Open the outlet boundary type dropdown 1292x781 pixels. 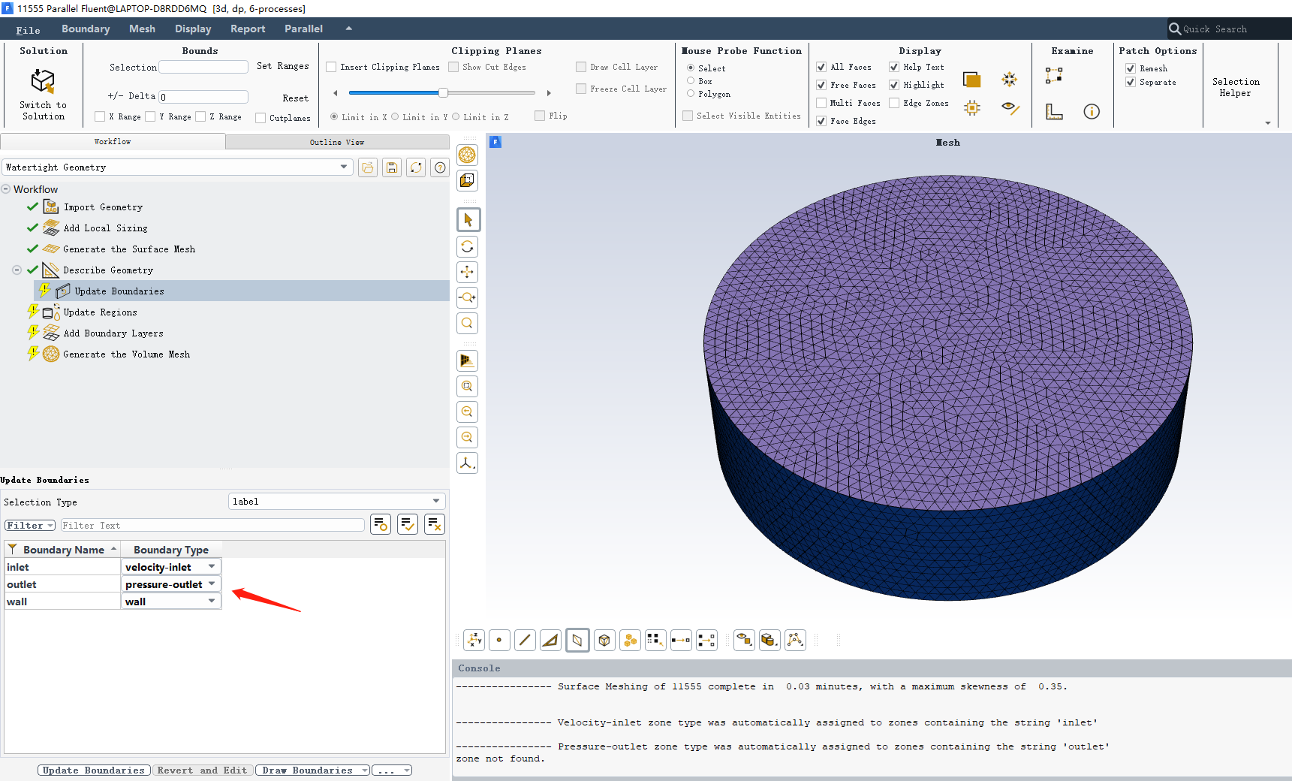[x=212, y=584]
